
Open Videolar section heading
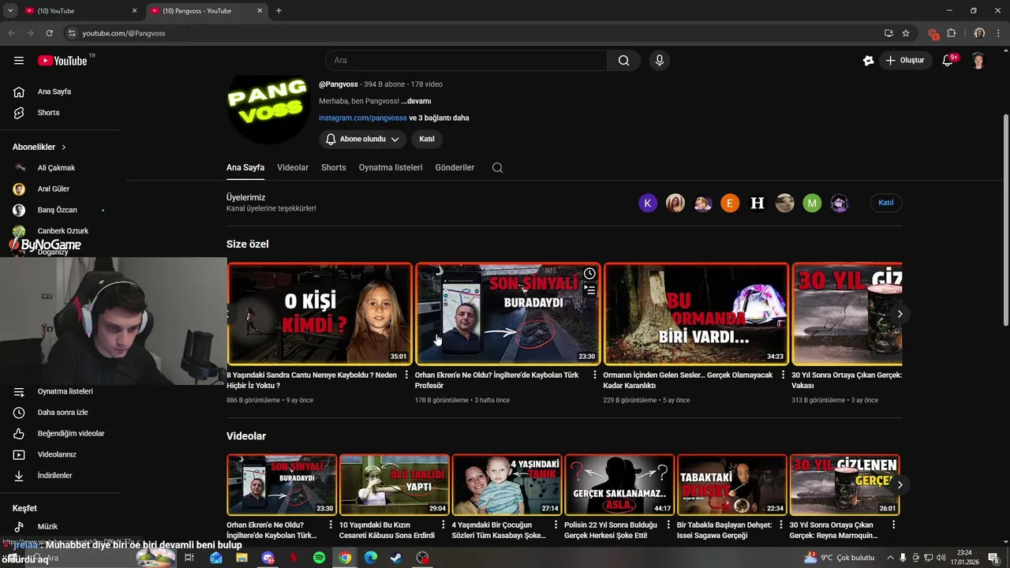246,436
